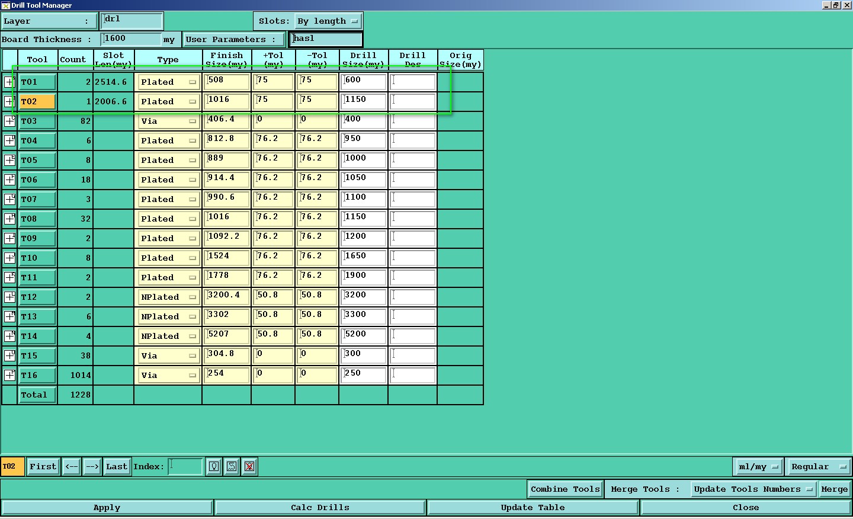853x519 pixels.
Task: Click the plus icon for tool T02
Action: pyautogui.click(x=9, y=101)
